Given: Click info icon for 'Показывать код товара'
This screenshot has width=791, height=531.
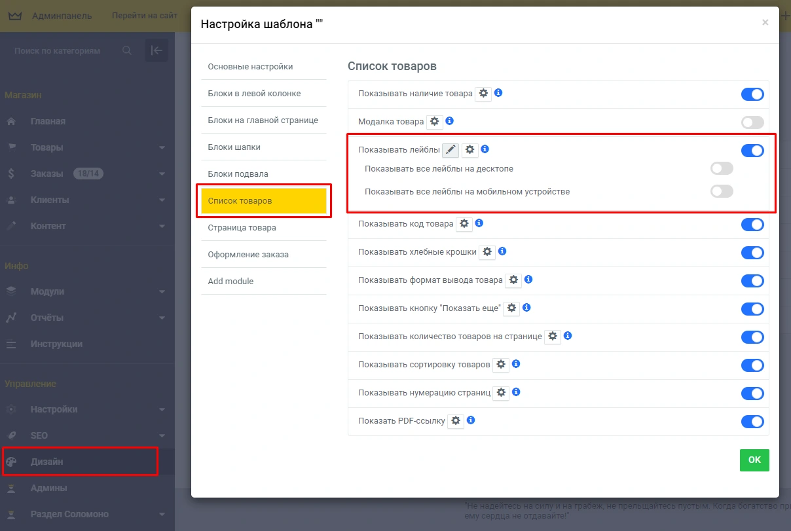Looking at the screenshot, I should point(479,223).
